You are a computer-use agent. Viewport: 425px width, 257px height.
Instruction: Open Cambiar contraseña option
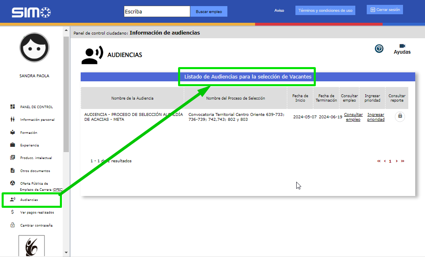click(x=36, y=225)
